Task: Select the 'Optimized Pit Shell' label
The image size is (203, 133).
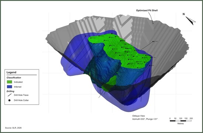Action: pos(147,10)
